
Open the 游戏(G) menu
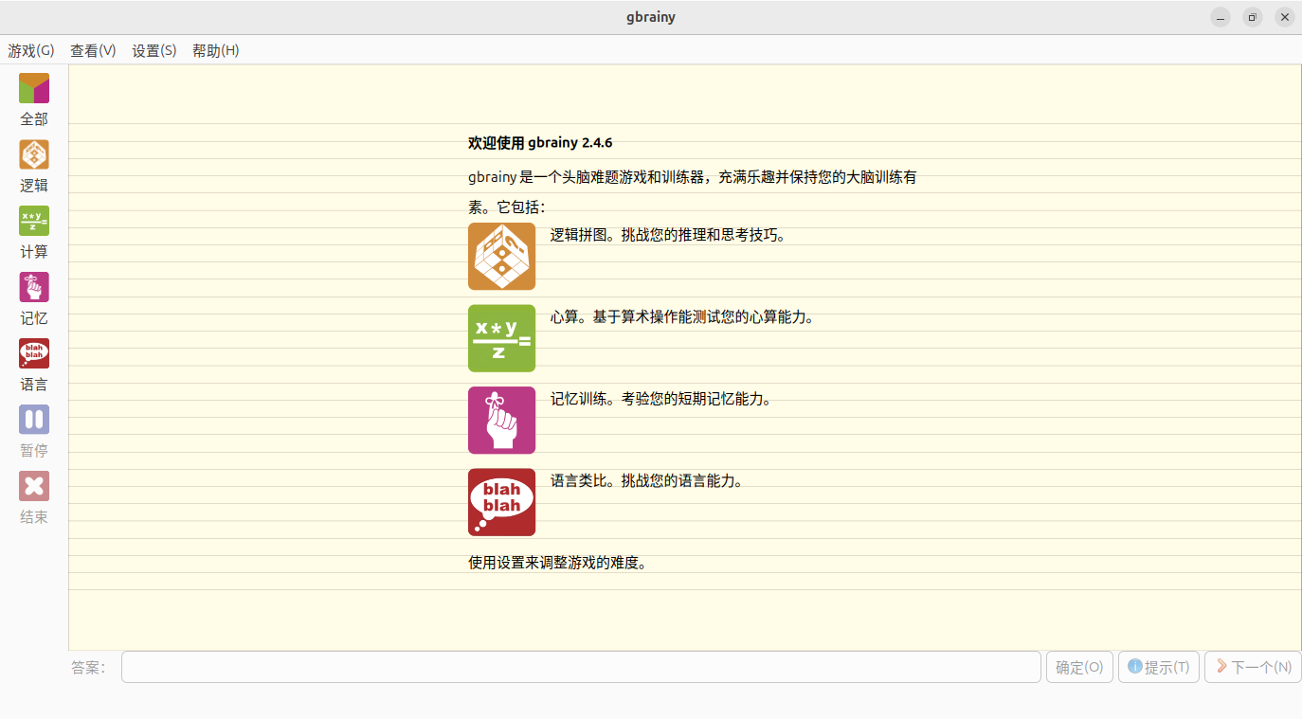[x=31, y=50]
